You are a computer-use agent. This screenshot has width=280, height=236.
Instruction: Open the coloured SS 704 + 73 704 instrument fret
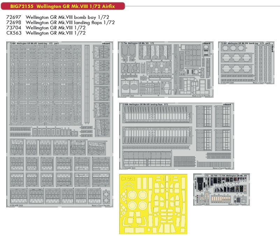222,190
